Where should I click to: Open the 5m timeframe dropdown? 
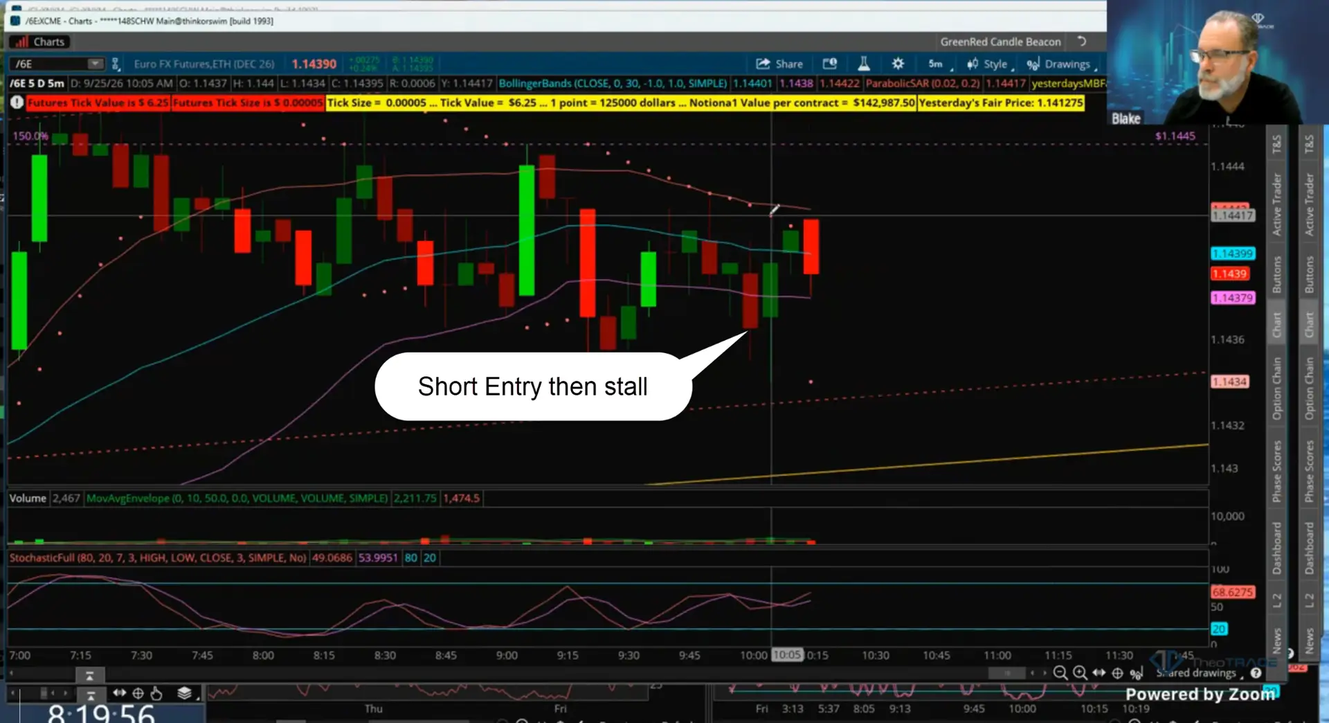pos(939,64)
